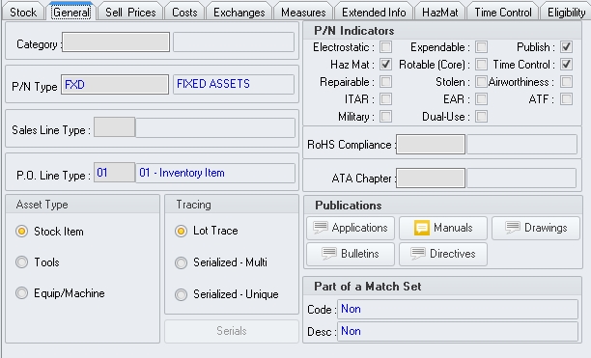Image resolution: width=591 pixels, height=358 pixels.
Task: Click the ATA Chapter code field
Action: click(x=431, y=178)
